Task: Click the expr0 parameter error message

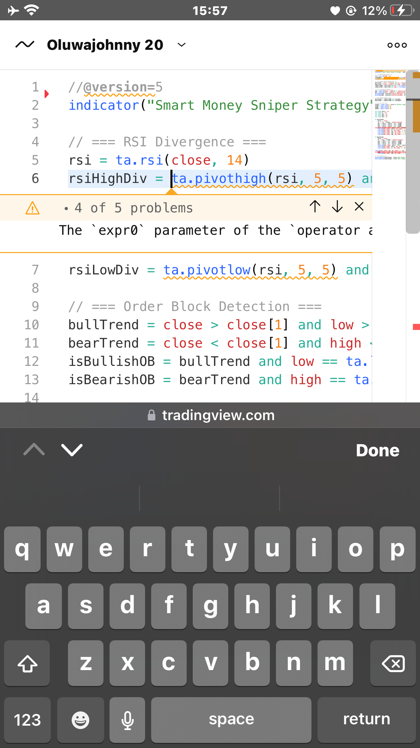Action: [x=216, y=230]
